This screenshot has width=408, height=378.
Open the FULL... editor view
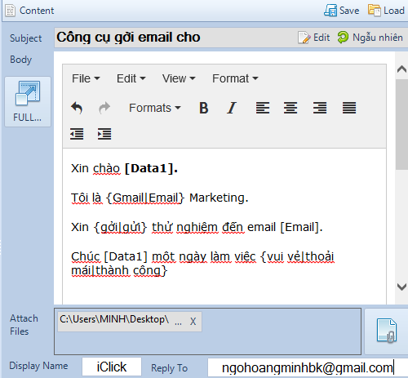[28, 102]
